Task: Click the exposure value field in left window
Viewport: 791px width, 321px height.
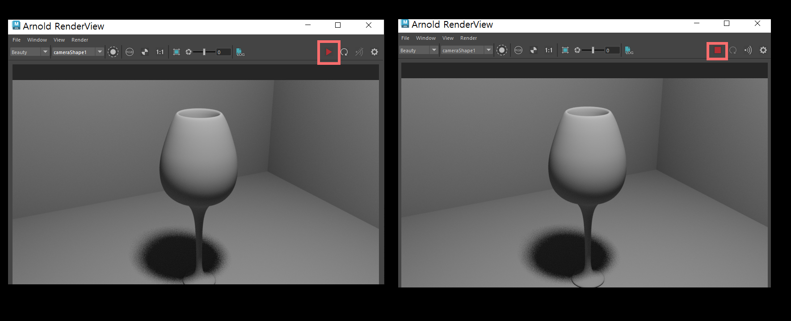Action: pyautogui.click(x=223, y=52)
